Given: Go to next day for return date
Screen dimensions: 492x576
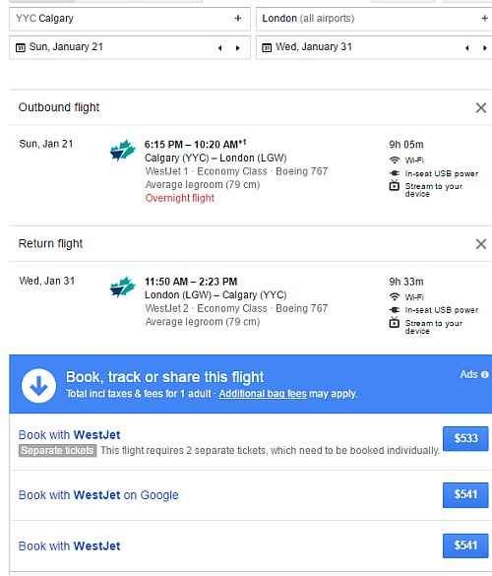Looking at the screenshot, I should coord(485,48).
